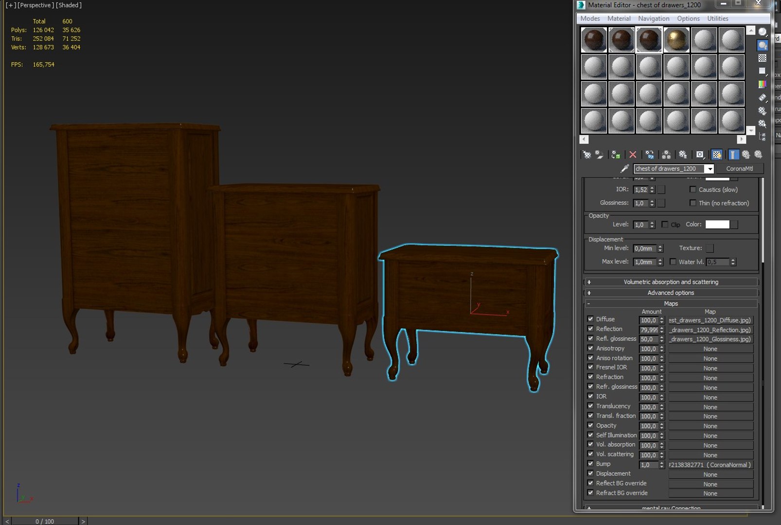
Task: Click the Video Color Check icon
Action: pos(763,85)
